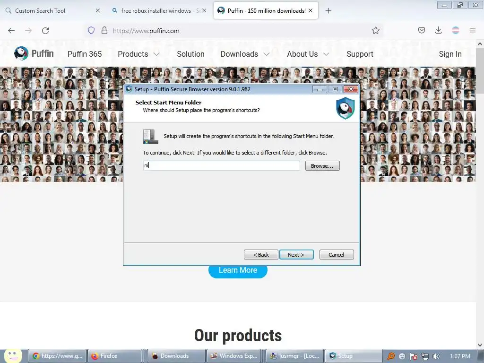484x363 pixels.
Task: Open the Save to Pocket icon
Action: (422, 30)
